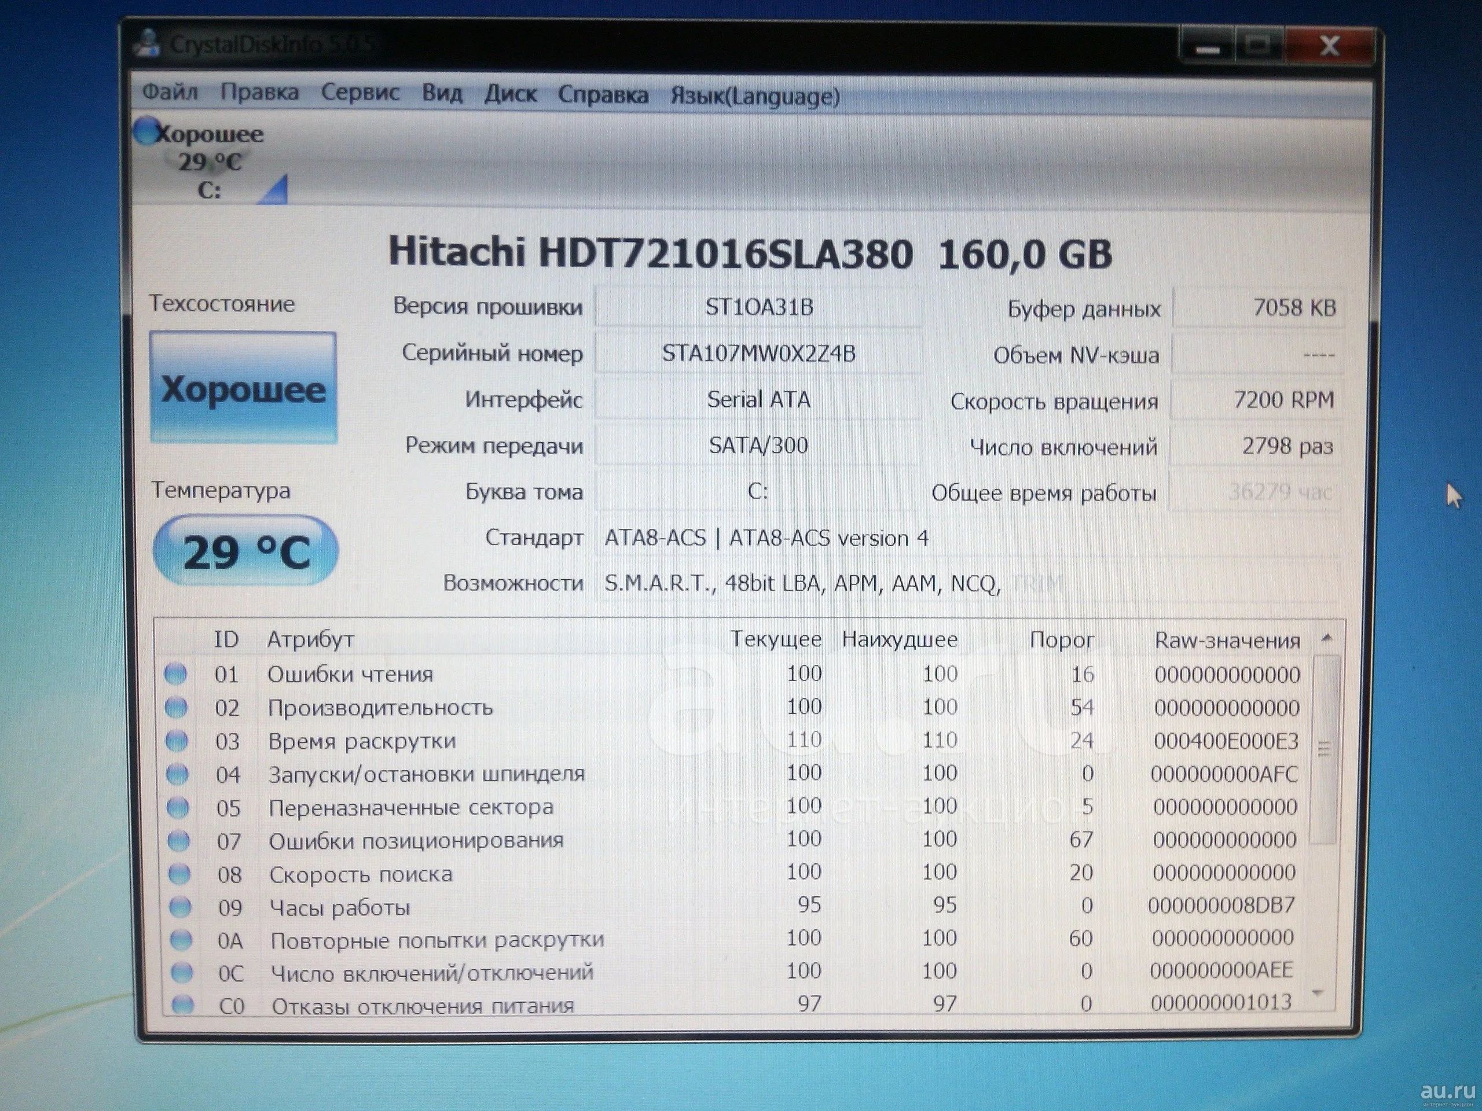Select the Переназначенные сектора attribute row
This screenshot has height=1111, width=1482.
[733, 807]
